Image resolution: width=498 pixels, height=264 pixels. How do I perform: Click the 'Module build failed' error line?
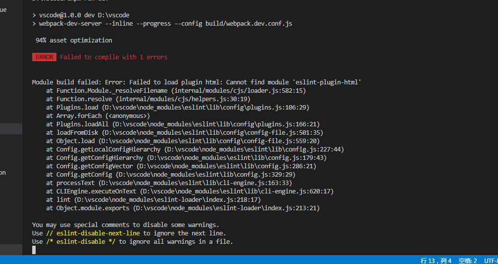pyautogui.click(x=197, y=82)
